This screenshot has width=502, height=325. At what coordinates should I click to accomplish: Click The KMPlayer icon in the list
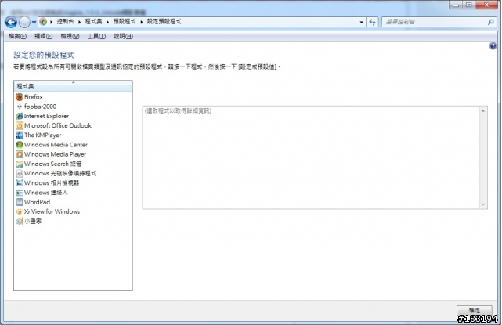click(20, 135)
